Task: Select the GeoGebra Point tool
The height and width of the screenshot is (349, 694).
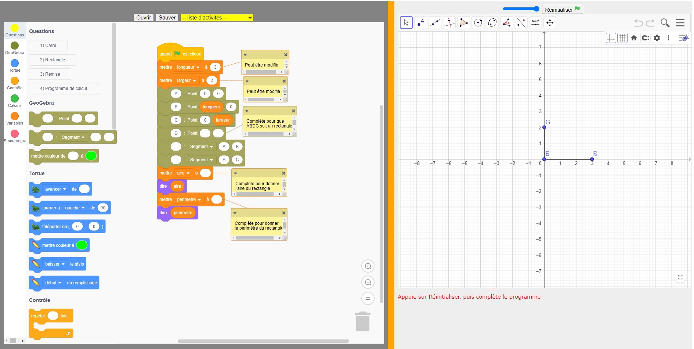Action: 421,23
